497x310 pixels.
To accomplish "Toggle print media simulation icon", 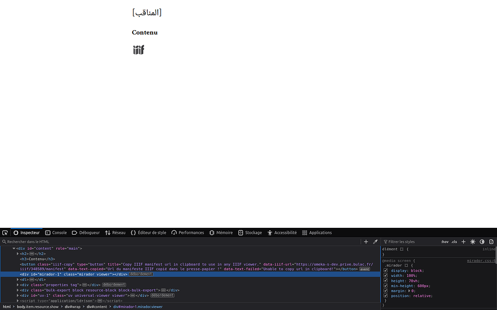I will (x=491, y=241).
